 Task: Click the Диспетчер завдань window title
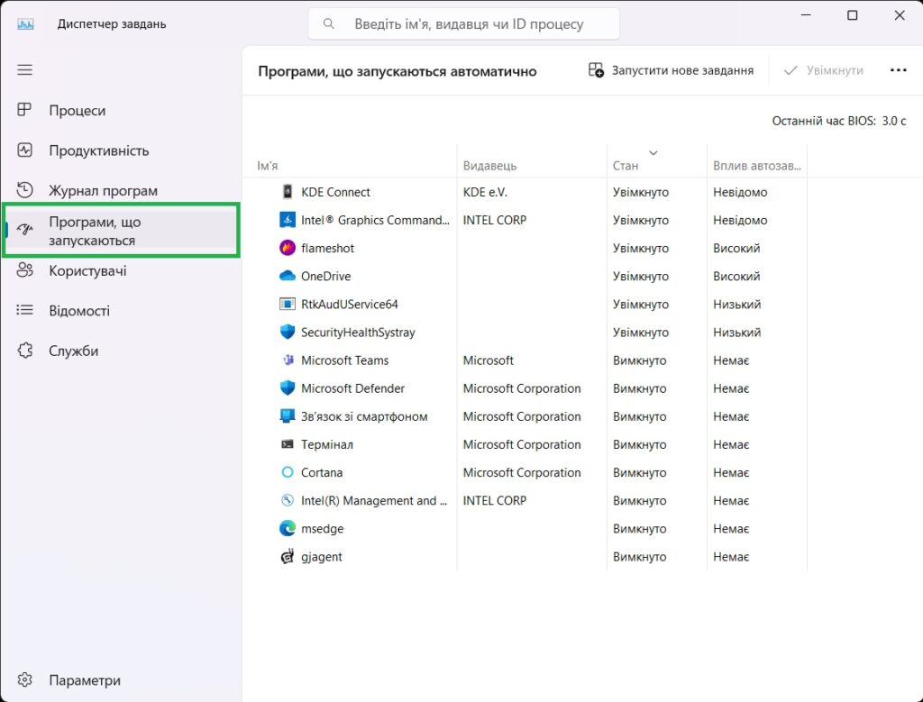coord(112,24)
